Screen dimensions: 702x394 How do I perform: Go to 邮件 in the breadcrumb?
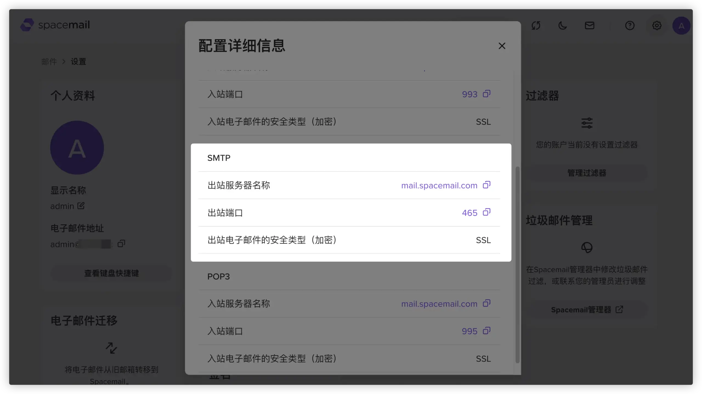[x=49, y=62]
